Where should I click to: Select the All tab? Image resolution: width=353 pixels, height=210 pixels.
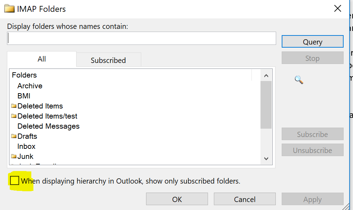coord(42,59)
